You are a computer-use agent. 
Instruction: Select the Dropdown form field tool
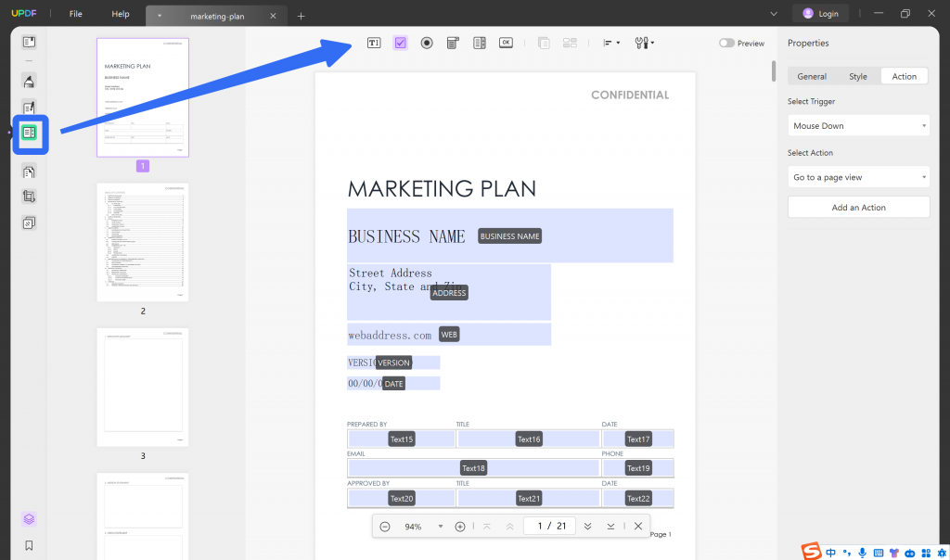pos(452,43)
